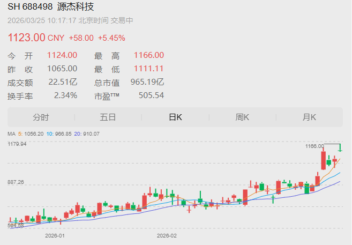The image size is (352, 245).
Task: Click the 2026-01 date label on axis
Action: pyautogui.click(x=55, y=235)
